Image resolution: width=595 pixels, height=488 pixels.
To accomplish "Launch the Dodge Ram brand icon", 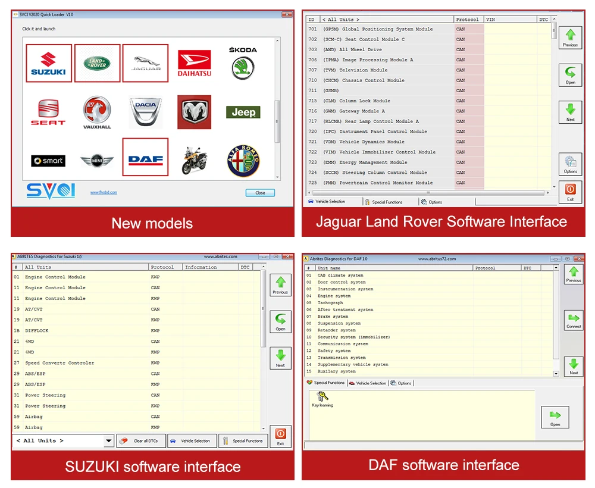I will 195,112.
